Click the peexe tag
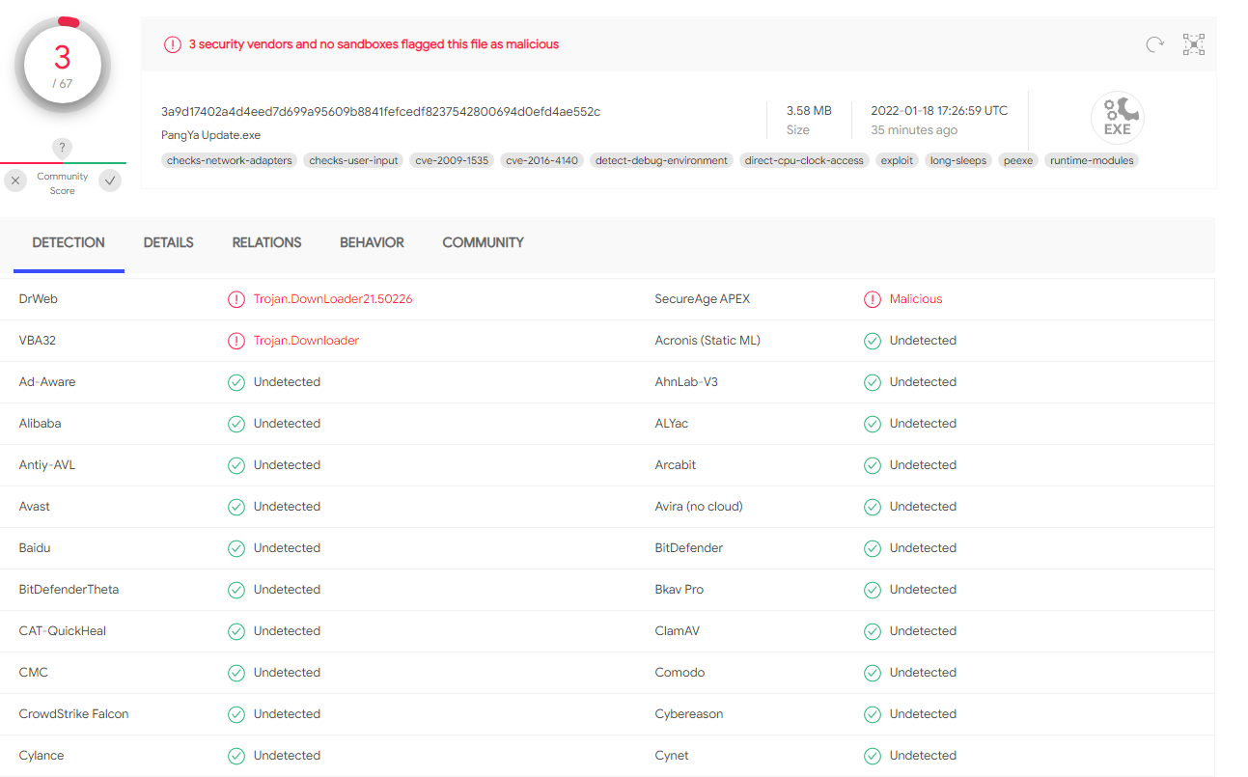The image size is (1248, 777). point(1018,160)
